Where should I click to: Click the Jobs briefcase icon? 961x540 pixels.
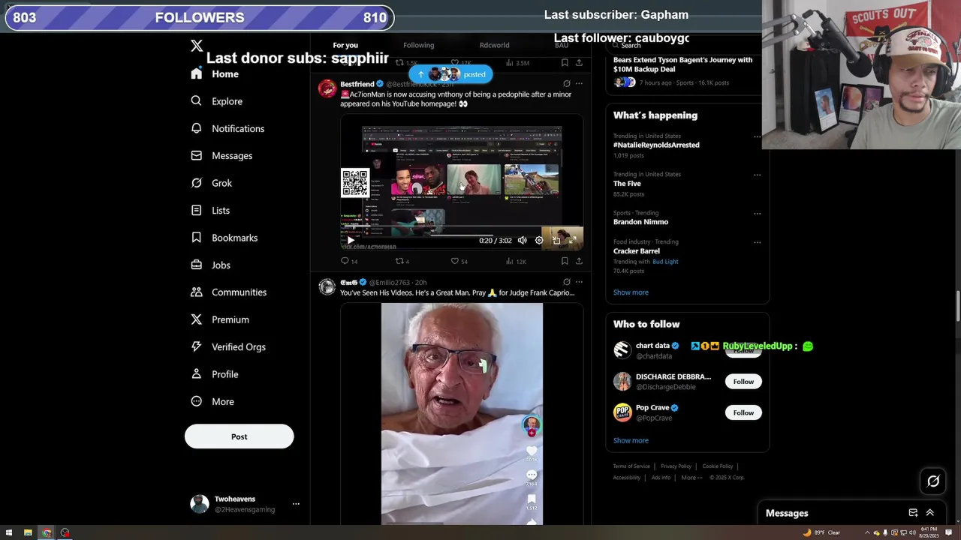tap(196, 265)
